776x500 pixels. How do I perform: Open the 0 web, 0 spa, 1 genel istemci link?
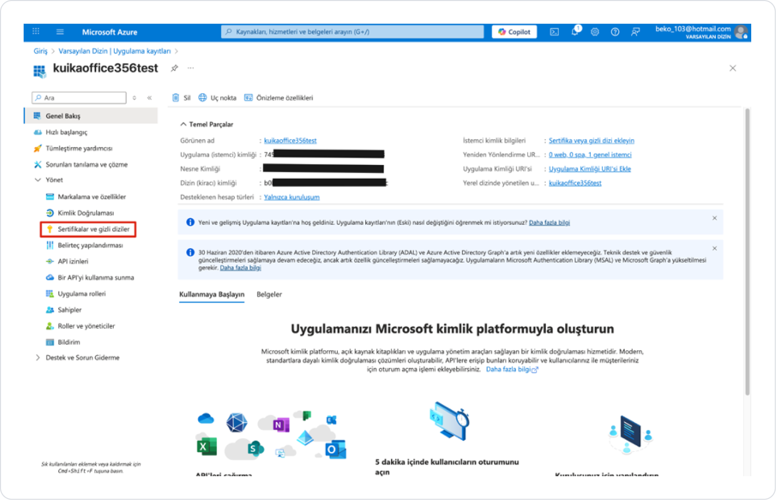click(590, 155)
